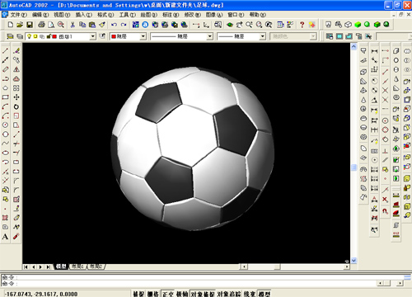Expand the layer name dropdown (图层1)
Image resolution: width=412 pixels, height=297 pixels.
(93, 36)
